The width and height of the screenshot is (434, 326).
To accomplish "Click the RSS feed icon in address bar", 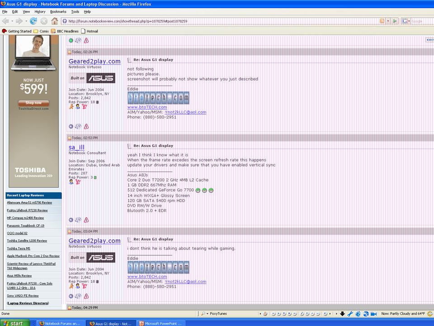I will (382, 21).
